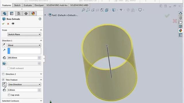184x103 pixels.
Task: Open the View Orientation cube icon
Action: point(107,10)
